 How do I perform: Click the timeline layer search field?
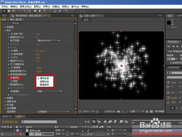[x=39, y=122]
